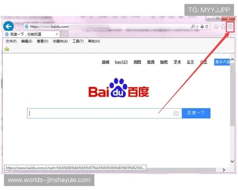
Task: Click the URL text https://www.baidu.com/
Action: pyautogui.click(x=50, y=27)
